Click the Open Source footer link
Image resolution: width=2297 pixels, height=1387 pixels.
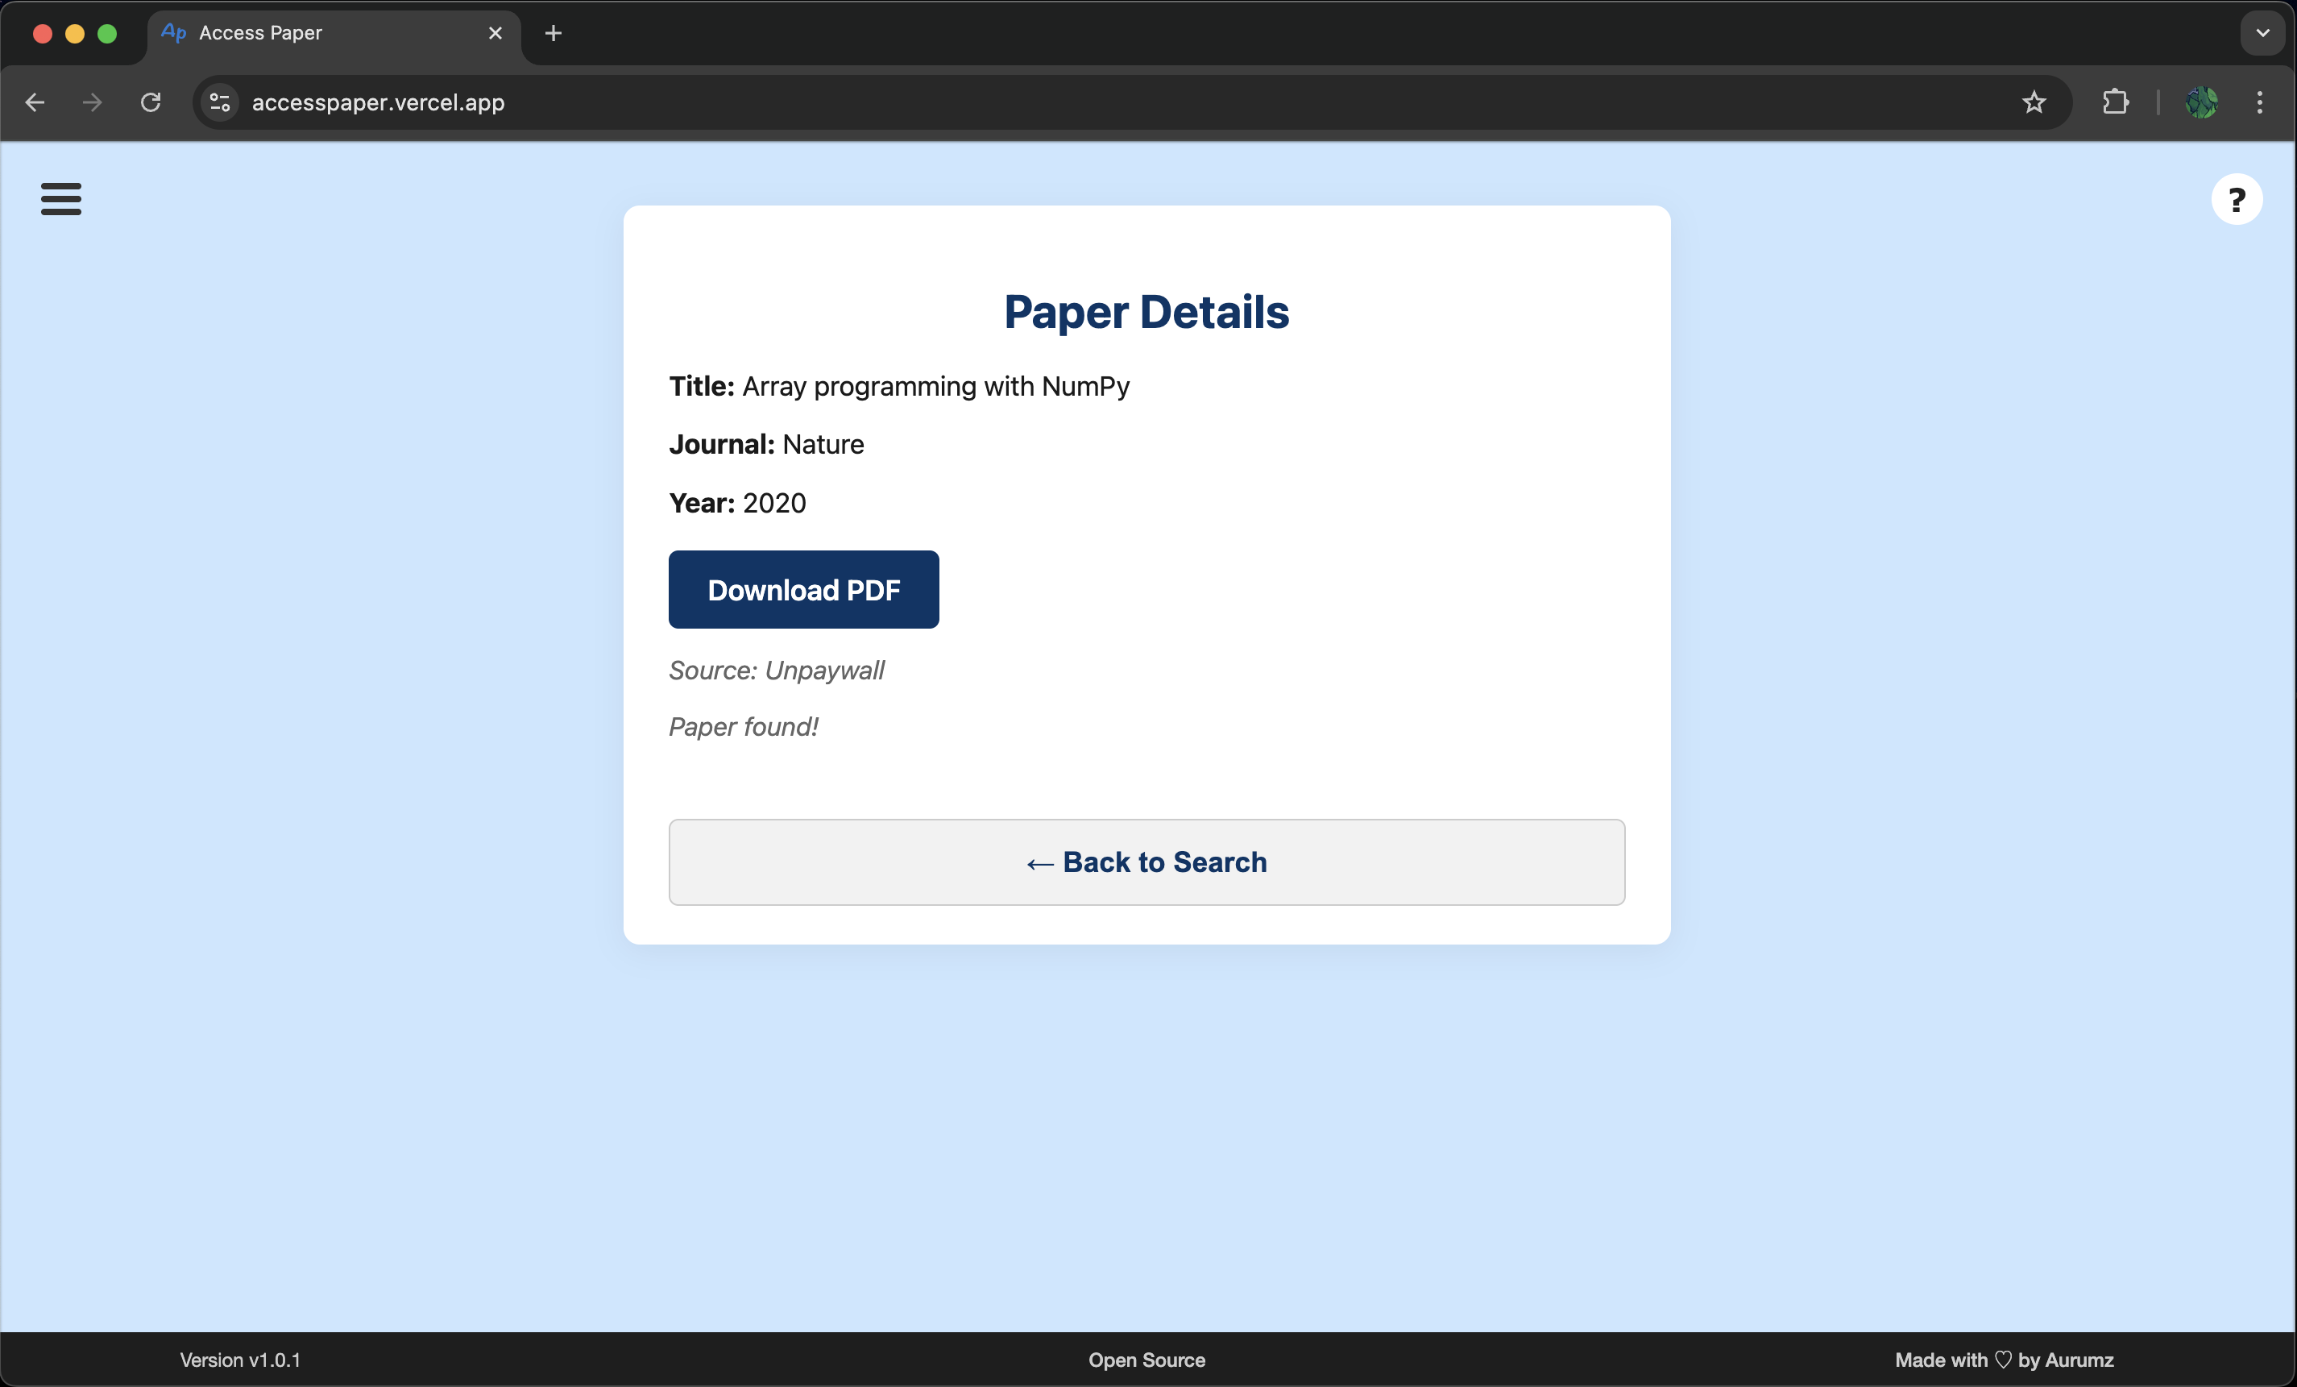1146,1360
